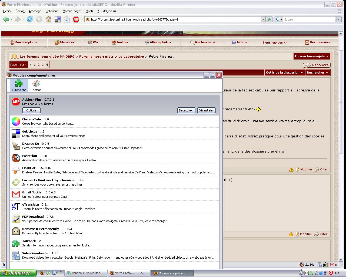Open Adblock Plus Options button
Viewport: 346px width, 277px height.
(x=31, y=110)
